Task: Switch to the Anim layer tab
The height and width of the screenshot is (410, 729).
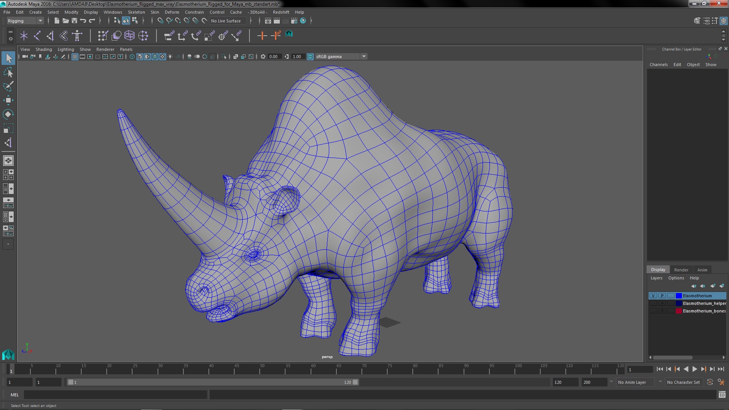Action: point(702,270)
